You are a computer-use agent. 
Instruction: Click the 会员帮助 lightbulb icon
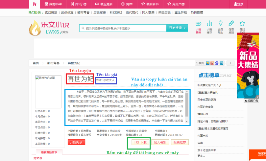click(x=220, y=24)
